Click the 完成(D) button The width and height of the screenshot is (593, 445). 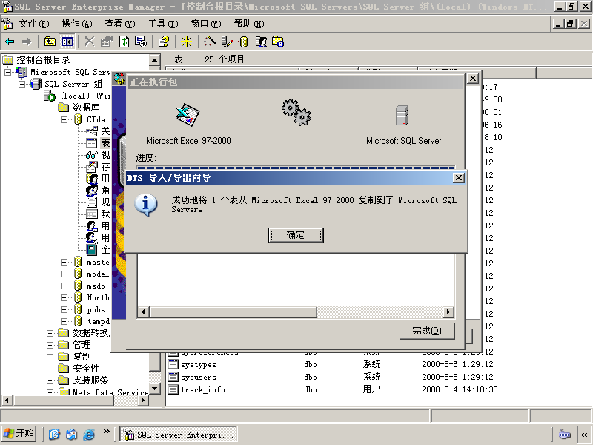427,331
